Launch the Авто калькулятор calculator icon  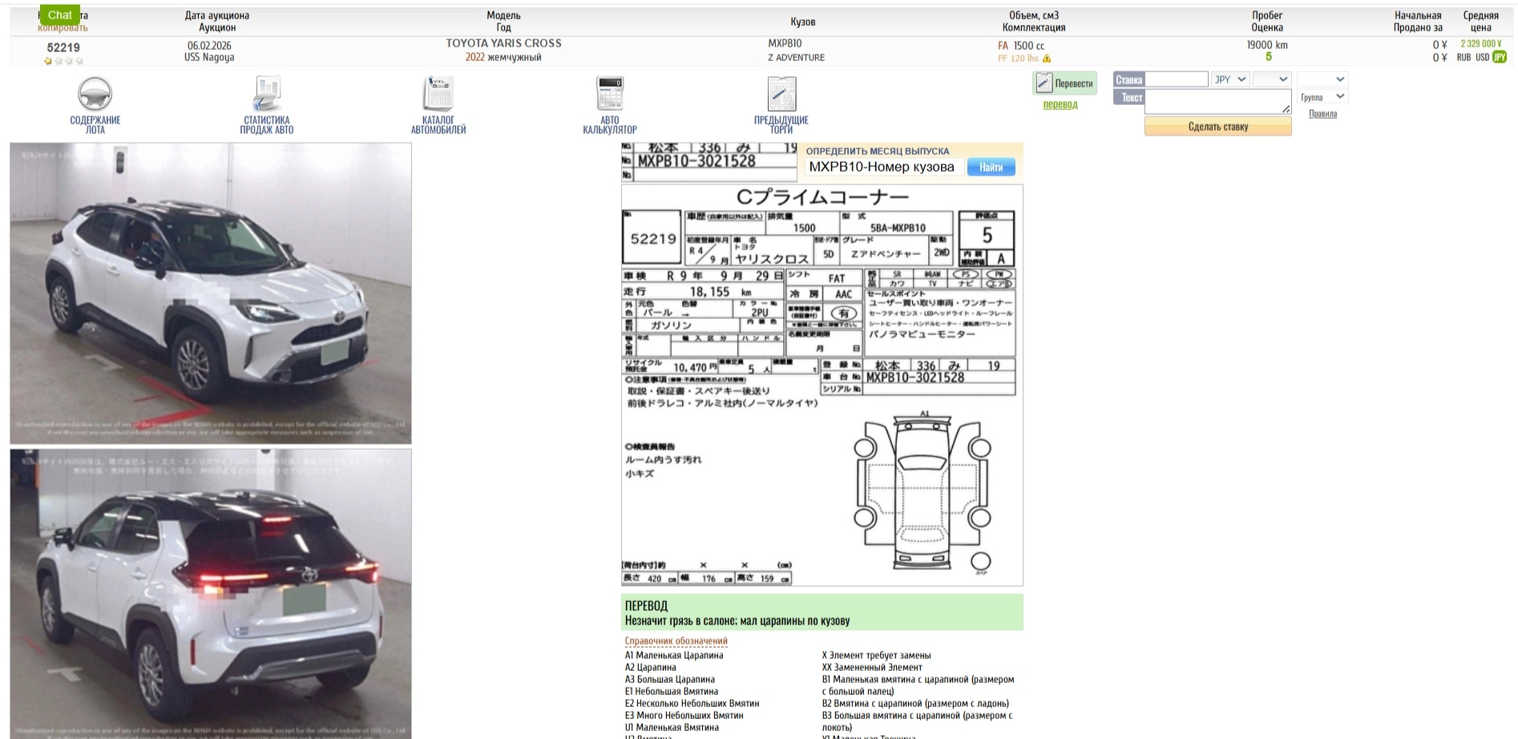click(x=610, y=95)
